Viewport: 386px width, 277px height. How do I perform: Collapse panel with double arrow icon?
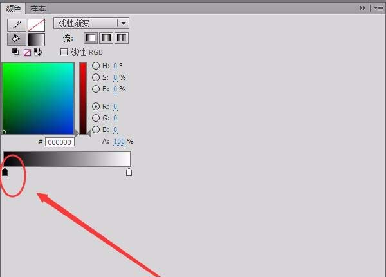coord(362,8)
